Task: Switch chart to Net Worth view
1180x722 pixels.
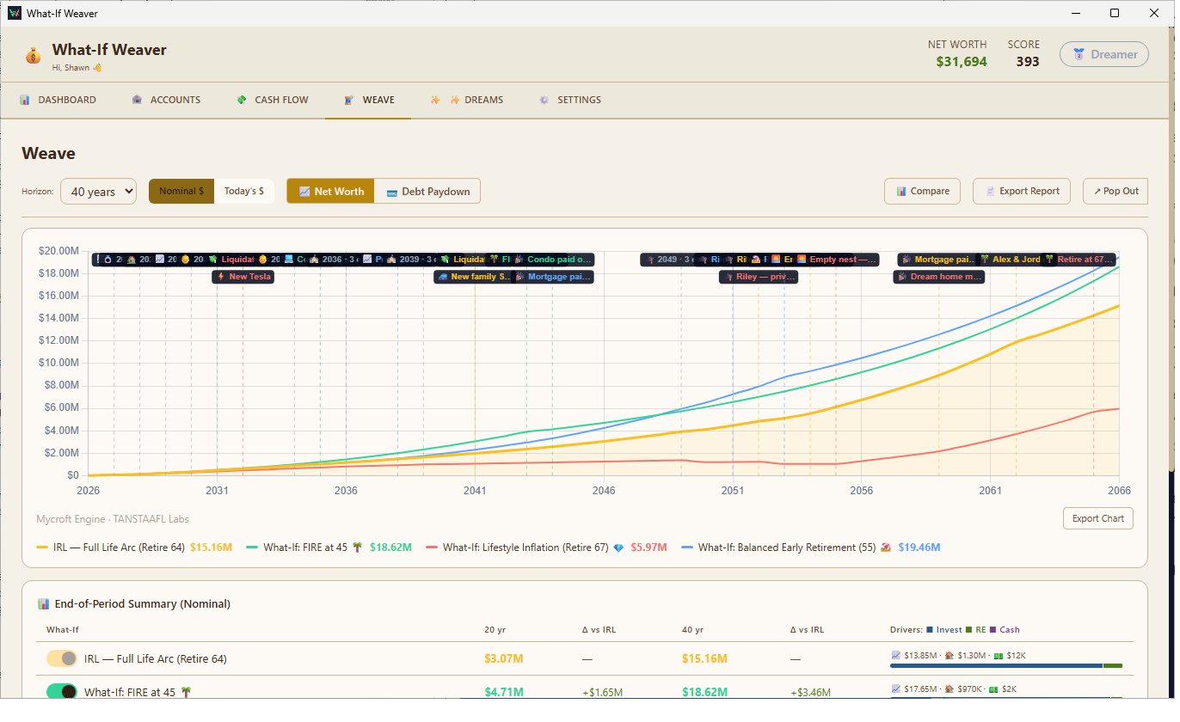Action: pyautogui.click(x=330, y=191)
